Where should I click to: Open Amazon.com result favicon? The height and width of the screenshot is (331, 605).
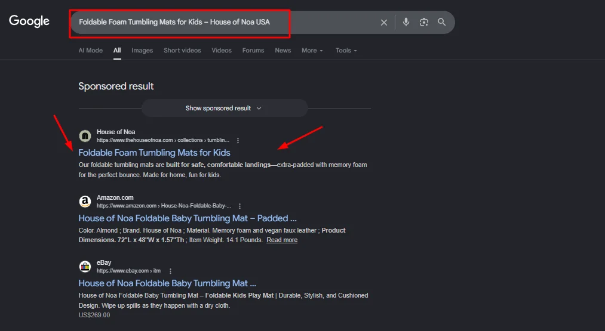coord(85,201)
